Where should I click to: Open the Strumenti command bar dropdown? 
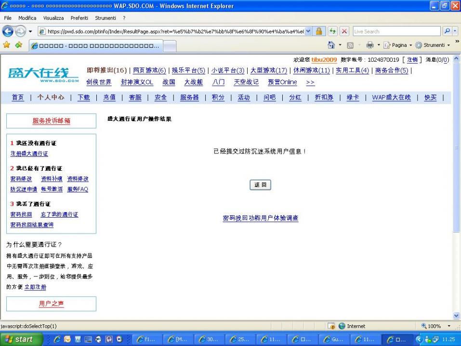click(x=432, y=45)
